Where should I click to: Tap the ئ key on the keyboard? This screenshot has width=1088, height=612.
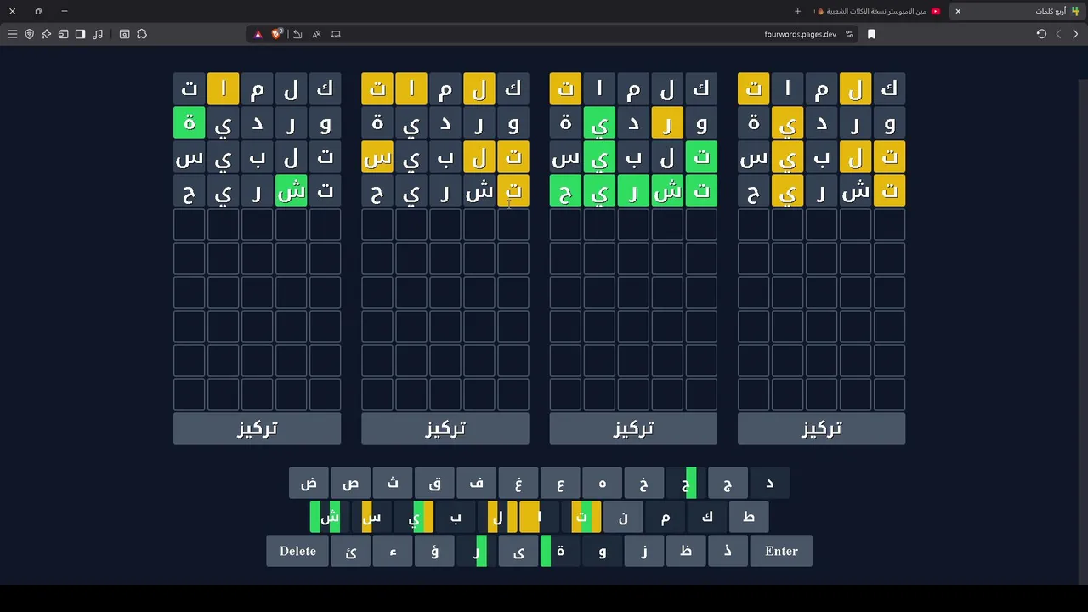pyautogui.click(x=351, y=551)
